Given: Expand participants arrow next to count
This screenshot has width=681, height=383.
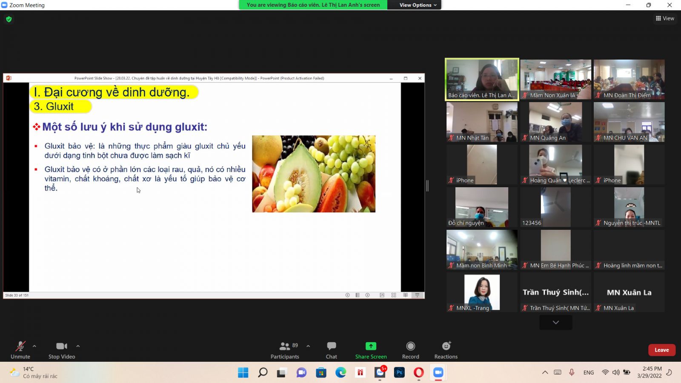Looking at the screenshot, I should (308, 346).
